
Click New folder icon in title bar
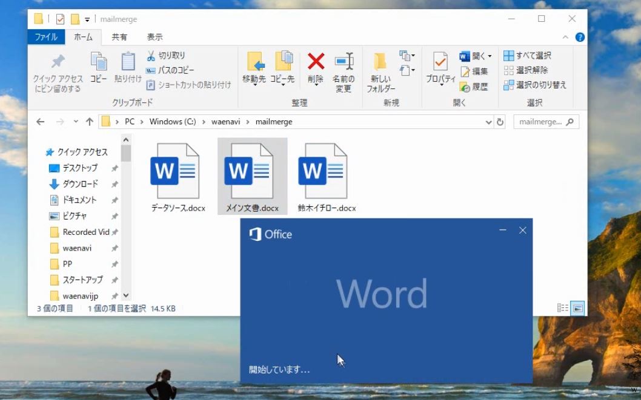[x=75, y=19]
